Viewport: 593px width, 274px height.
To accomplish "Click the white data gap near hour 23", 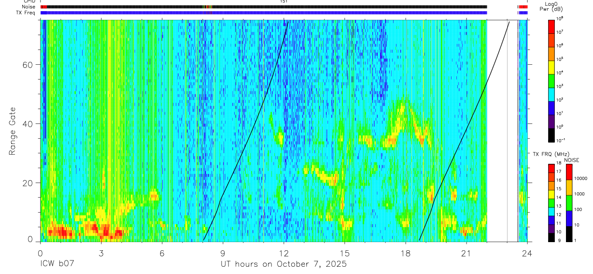I will point(503,130).
